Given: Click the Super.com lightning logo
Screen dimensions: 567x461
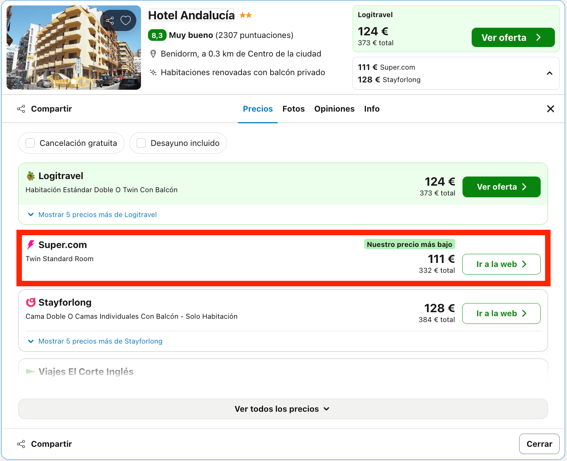Looking at the screenshot, I should (31, 245).
